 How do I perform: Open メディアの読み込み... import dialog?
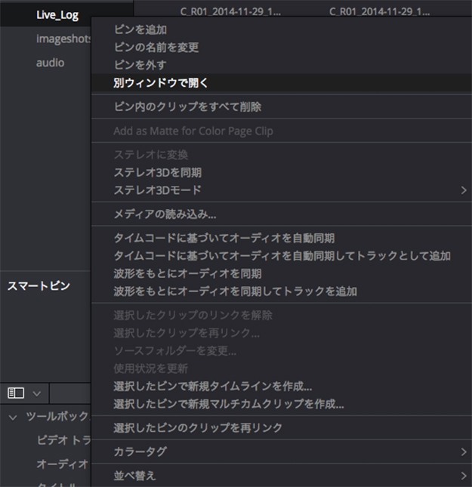click(x=165, y=214)
